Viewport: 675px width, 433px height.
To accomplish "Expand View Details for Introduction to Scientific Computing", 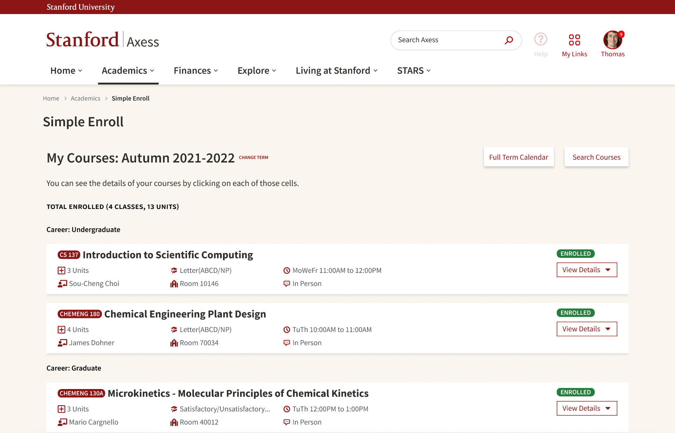I will point(587,270).
